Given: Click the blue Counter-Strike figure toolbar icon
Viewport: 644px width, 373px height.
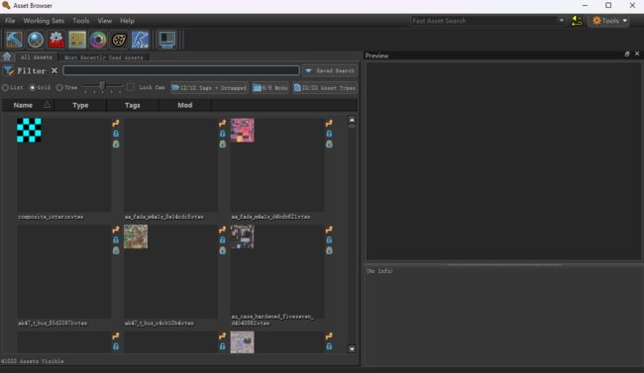Looking at the screenshot, I should [140, 40].
